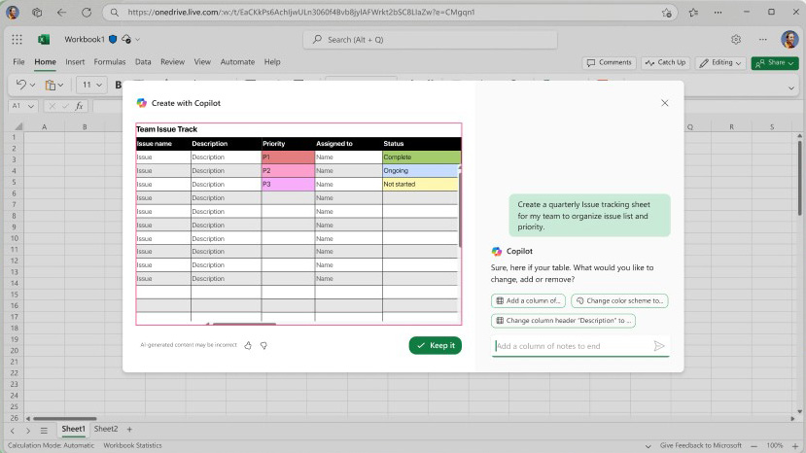Click the Catch Up button
The width and height of the screenshot is (806, 453).
pos(665,63)
